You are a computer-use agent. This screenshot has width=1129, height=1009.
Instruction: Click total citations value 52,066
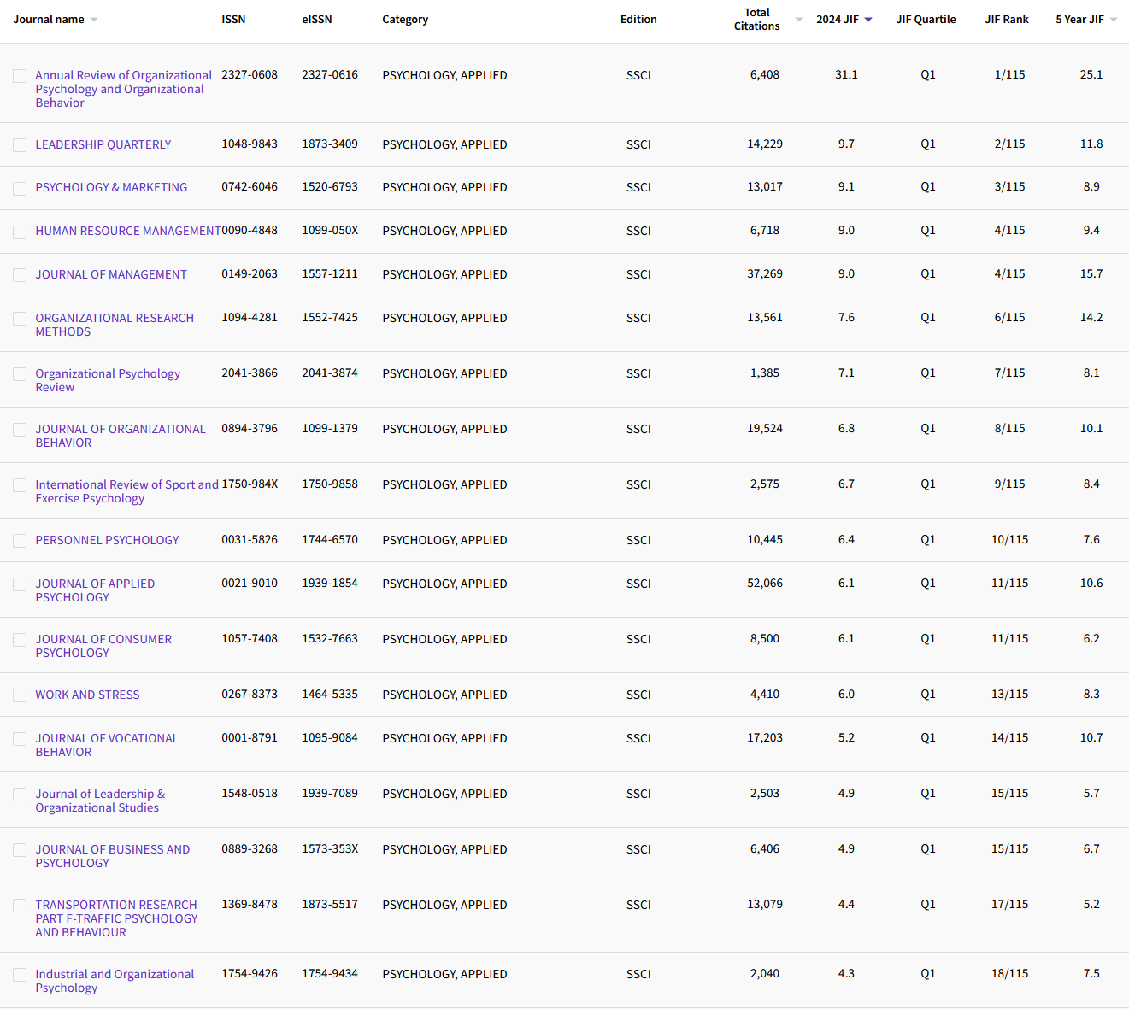pyautogui.click(x=765, y=584)
